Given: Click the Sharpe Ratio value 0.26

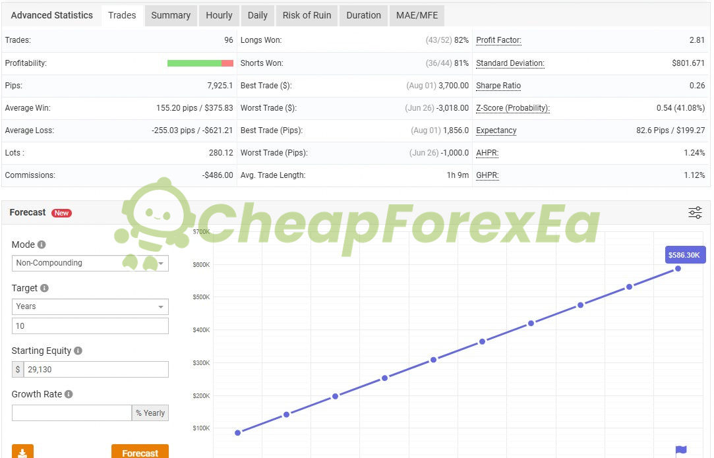Looking at the screenshot, I should coord(697,86).
